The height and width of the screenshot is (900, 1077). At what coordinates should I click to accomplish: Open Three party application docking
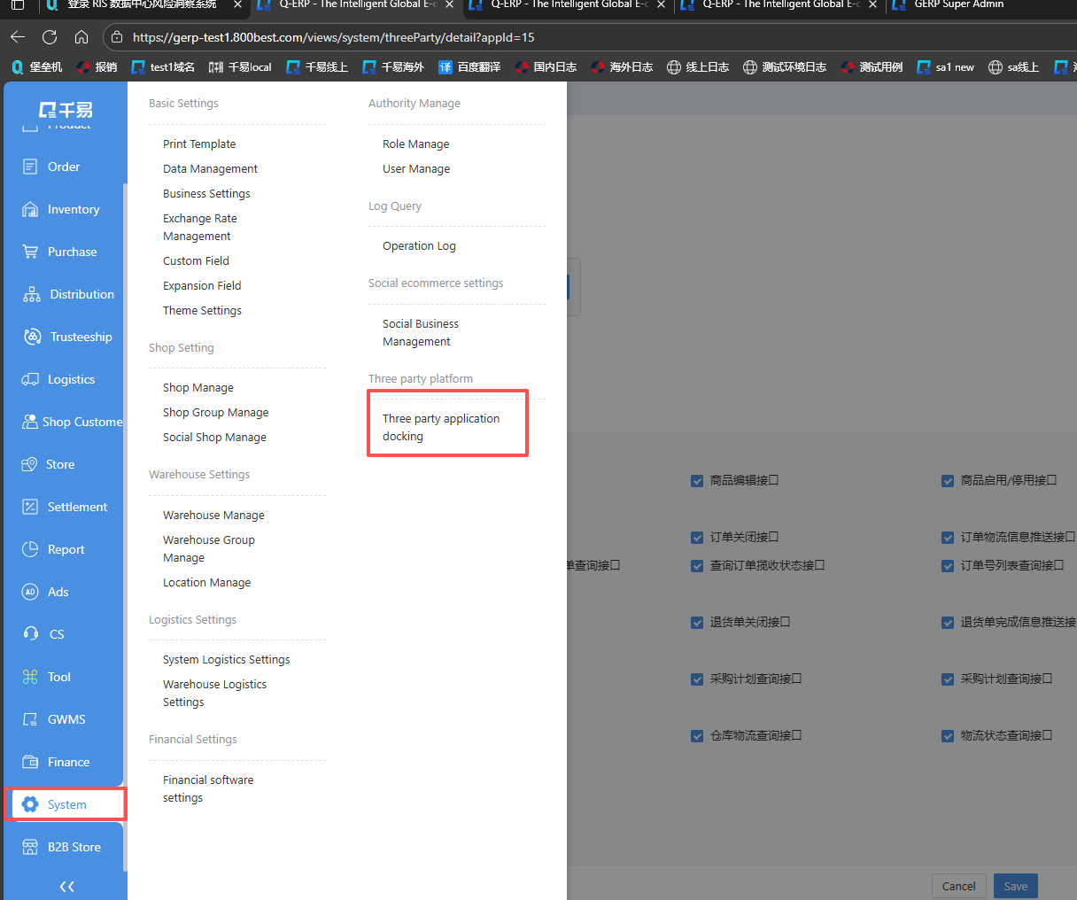point(441,427)
